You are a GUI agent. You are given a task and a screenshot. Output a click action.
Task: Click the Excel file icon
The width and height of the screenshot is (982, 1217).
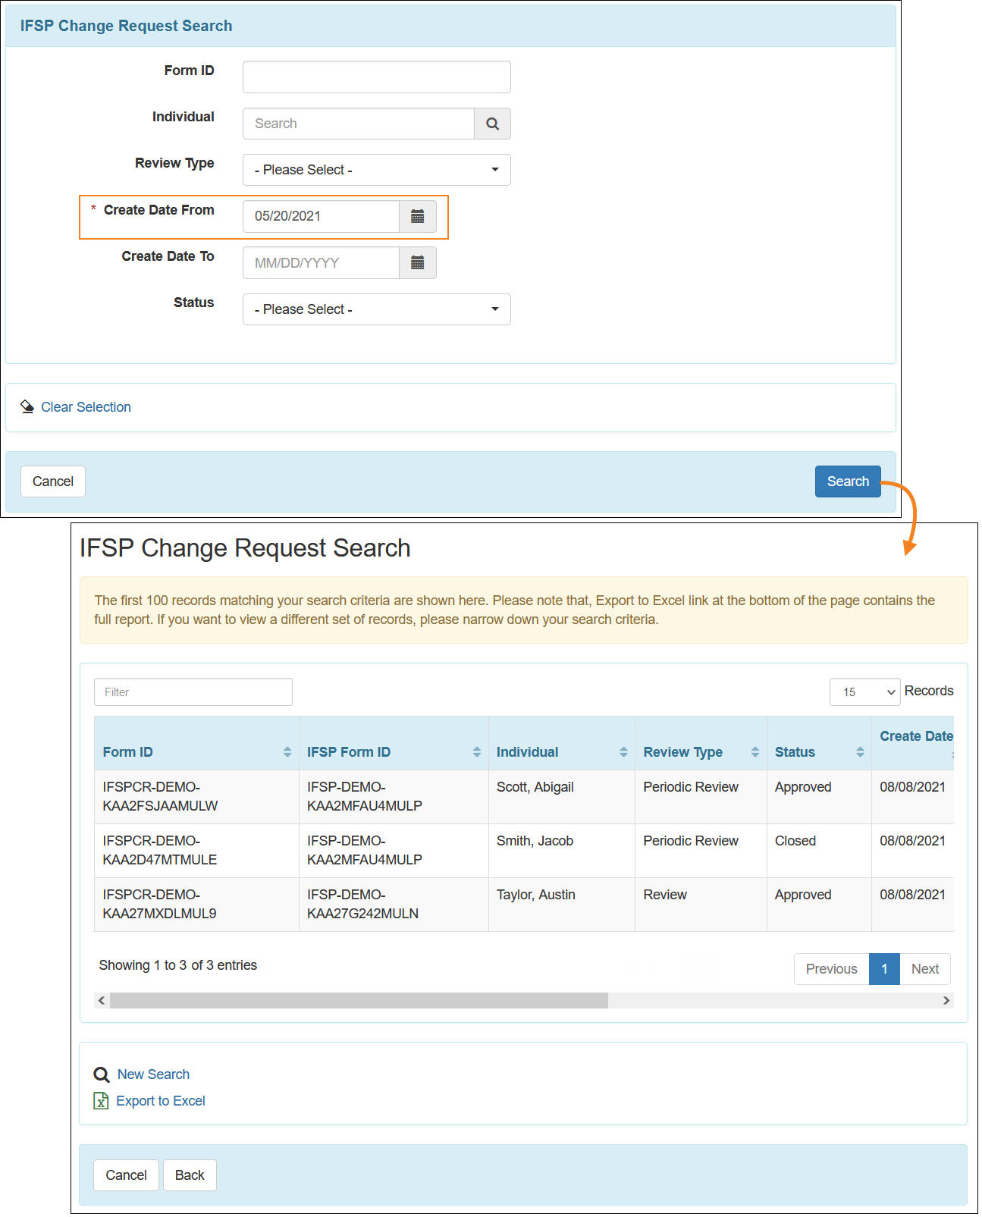click(101, 1101)
